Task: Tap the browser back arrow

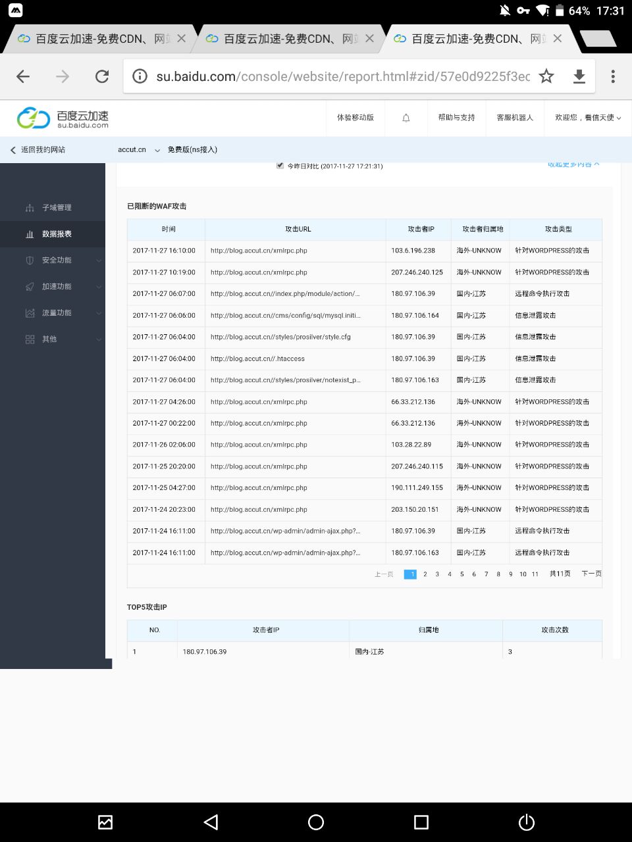Action: (23, 77)
